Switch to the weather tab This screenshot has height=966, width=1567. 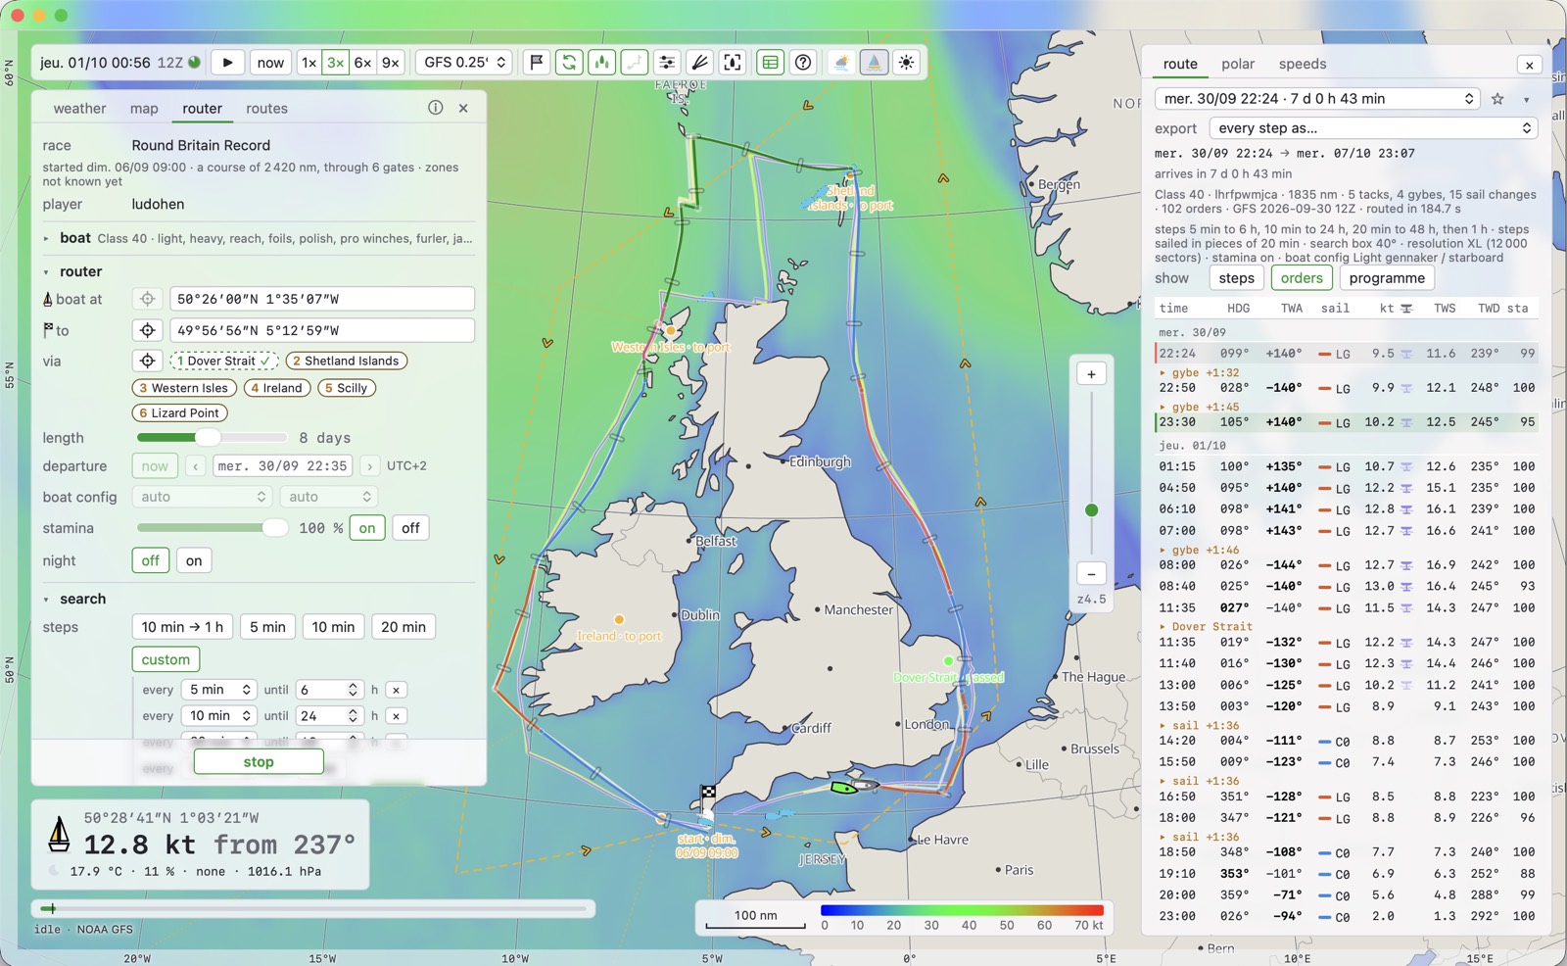coord(79,109)
